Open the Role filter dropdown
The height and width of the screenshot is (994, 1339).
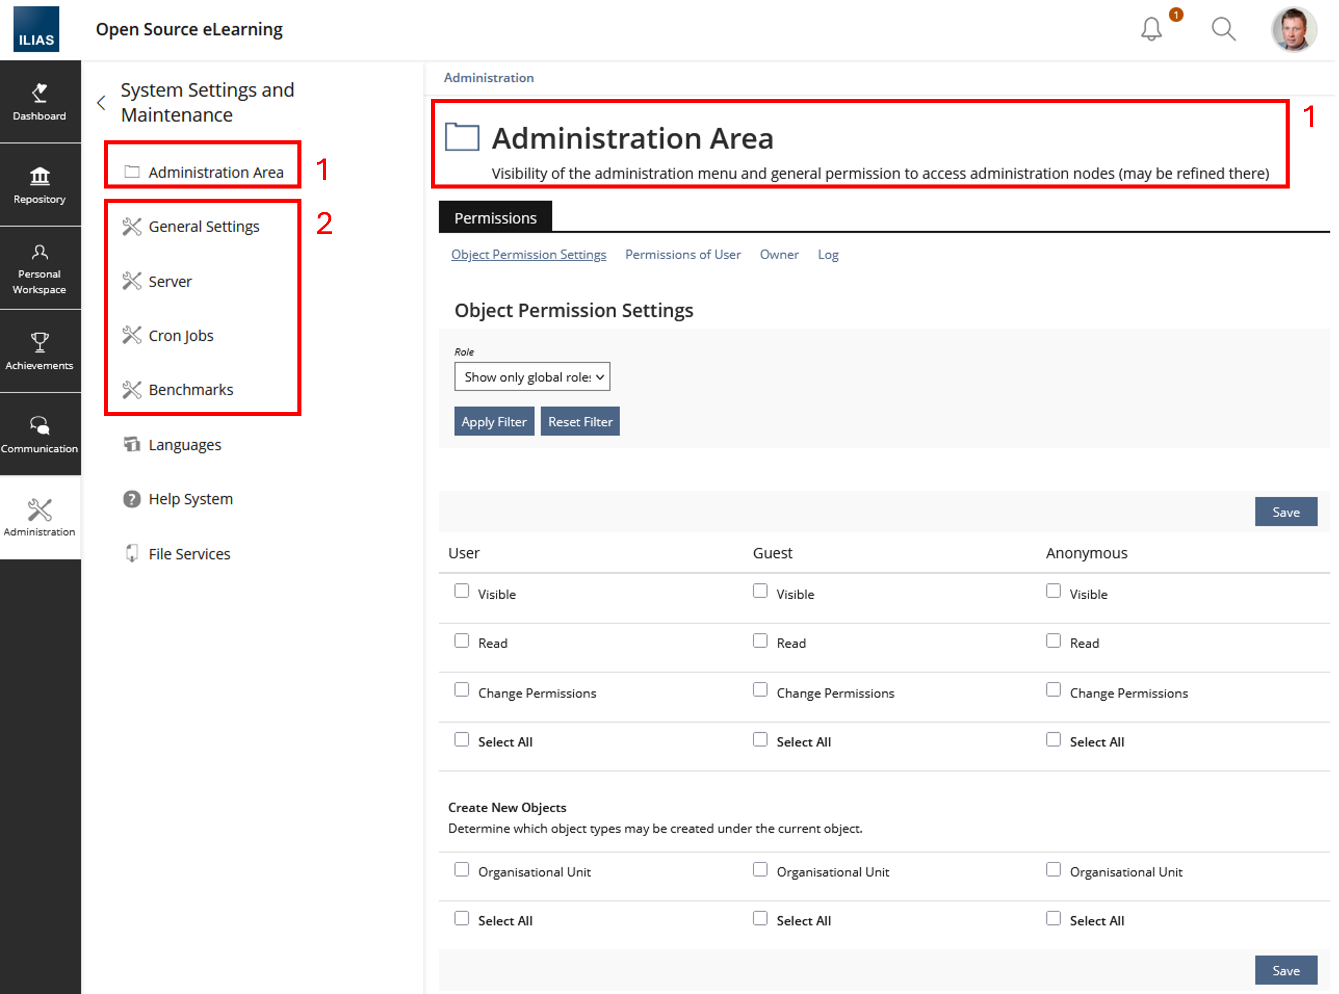coord(532,377)
